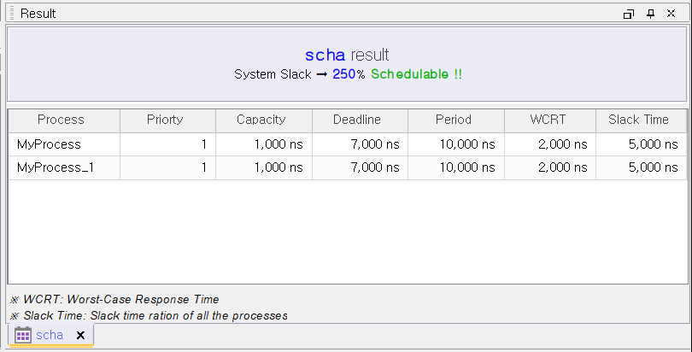Close the Result panel

click(671, 14)
